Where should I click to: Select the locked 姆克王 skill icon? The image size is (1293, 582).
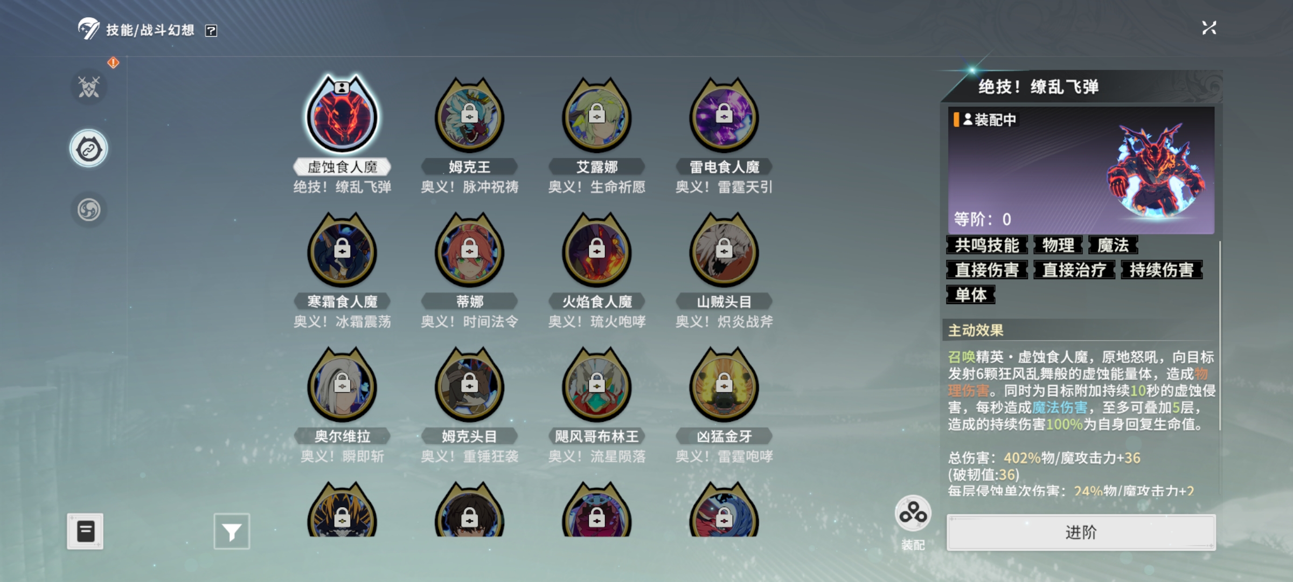click(x=469, y=115)
